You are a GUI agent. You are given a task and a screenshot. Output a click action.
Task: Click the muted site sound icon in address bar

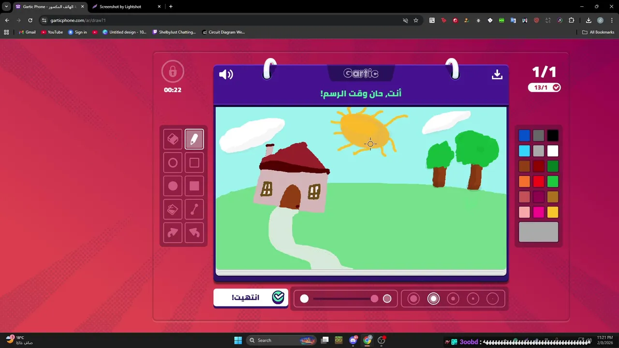(x=405, y=20)
